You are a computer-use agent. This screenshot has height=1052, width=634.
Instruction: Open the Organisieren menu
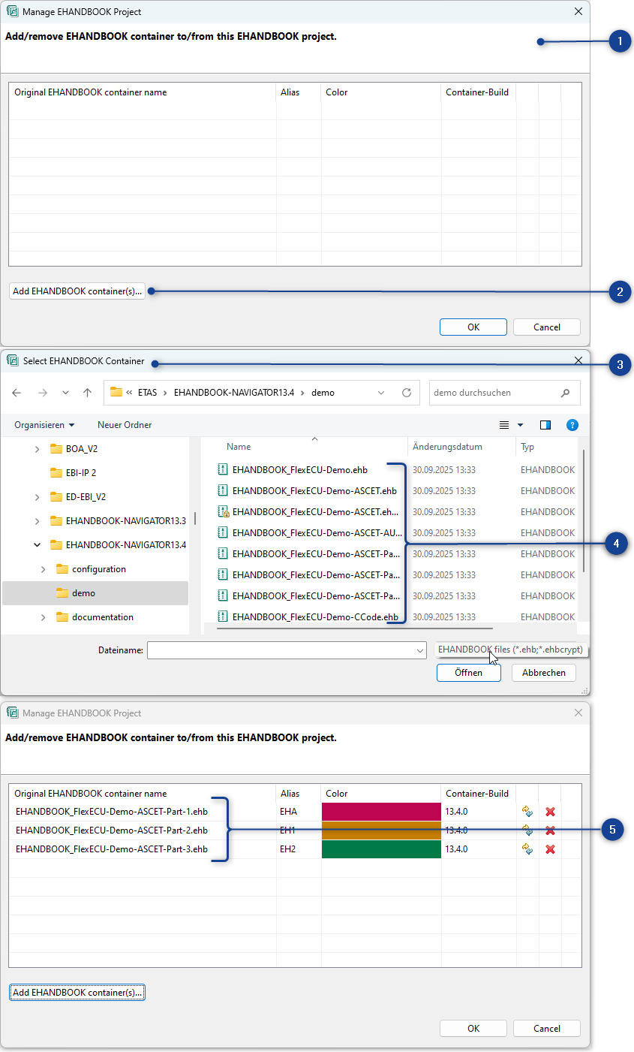coord(43,424)
